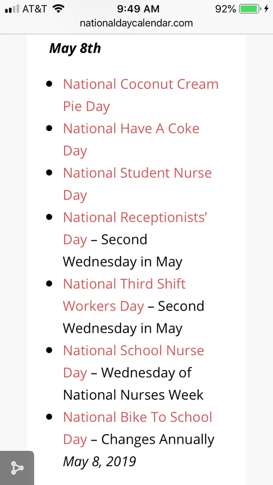The height and width of the screenshot is (485, 273).
Task: Tap the share widget icon at bottom left
Action: 17,468
